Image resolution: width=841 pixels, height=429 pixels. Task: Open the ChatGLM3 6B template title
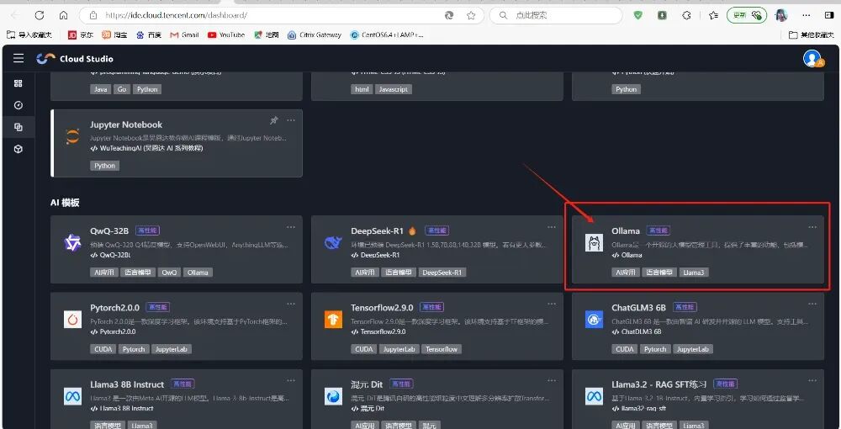(x=639, y=308)
